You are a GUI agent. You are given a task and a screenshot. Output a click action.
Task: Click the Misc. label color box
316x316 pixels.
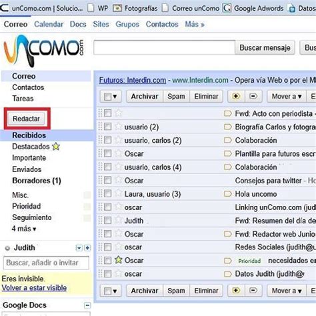[x=87, y=195]
